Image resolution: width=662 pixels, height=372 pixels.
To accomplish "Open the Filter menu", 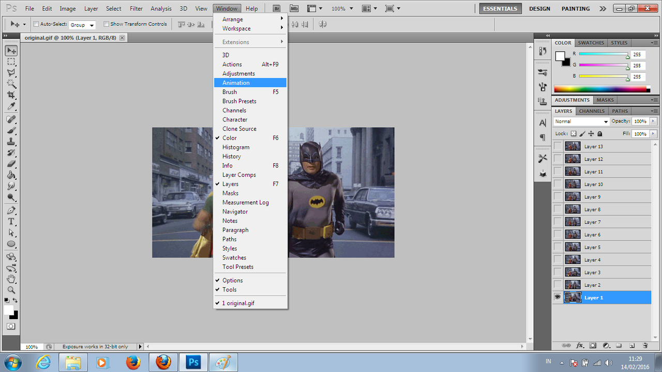I will [x=137, y=9].
